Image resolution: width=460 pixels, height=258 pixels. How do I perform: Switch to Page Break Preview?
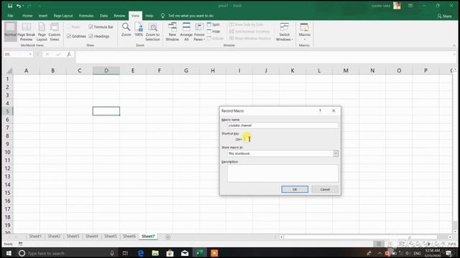27,32
